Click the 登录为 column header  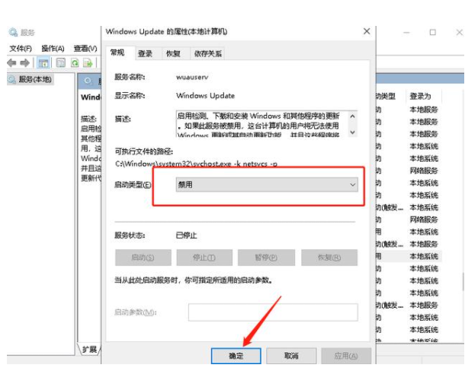[x=421, y=96]
